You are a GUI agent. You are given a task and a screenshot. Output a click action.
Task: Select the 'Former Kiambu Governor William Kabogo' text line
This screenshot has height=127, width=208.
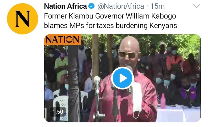[110, 16]
